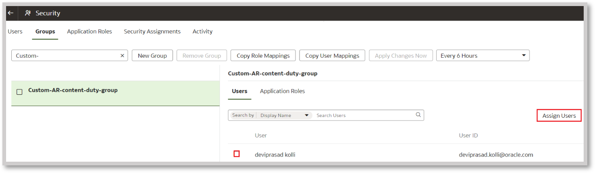Screen dimensions: 595x173
Task: Expand the Search by Display Name dropdown
Action: 285,115
